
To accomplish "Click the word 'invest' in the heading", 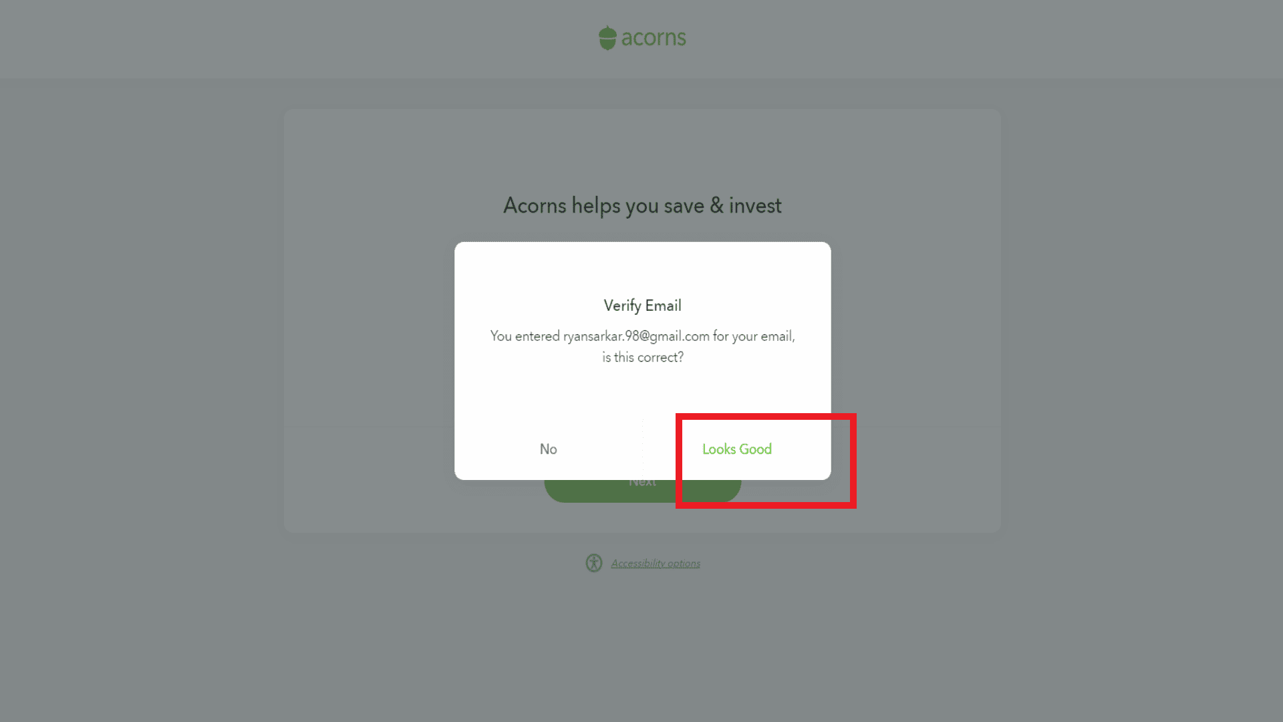I will pyautogui.click(x=755, y=205).
